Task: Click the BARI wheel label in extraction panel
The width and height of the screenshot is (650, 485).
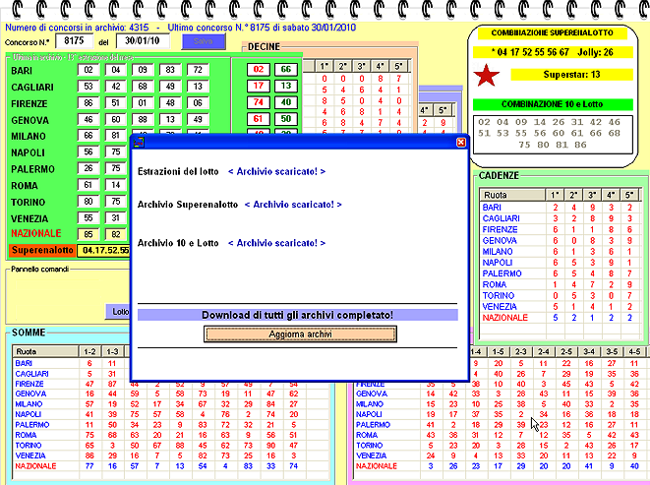Action: coord(22,71)
